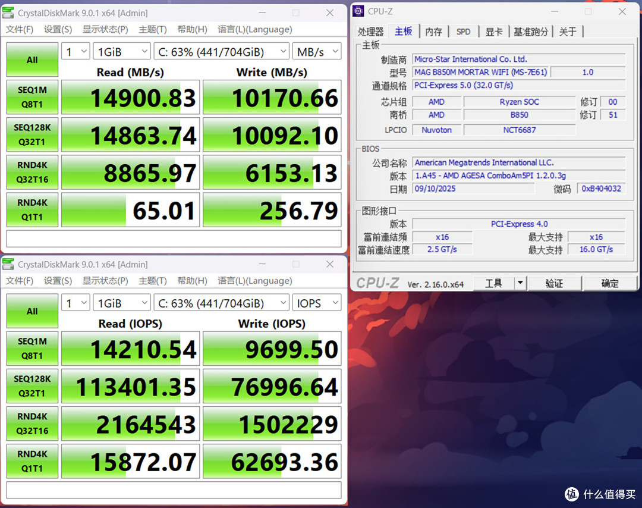
Task: Switch to 处理器 tab in CPU-Z
Action: (x=370, y=32)
